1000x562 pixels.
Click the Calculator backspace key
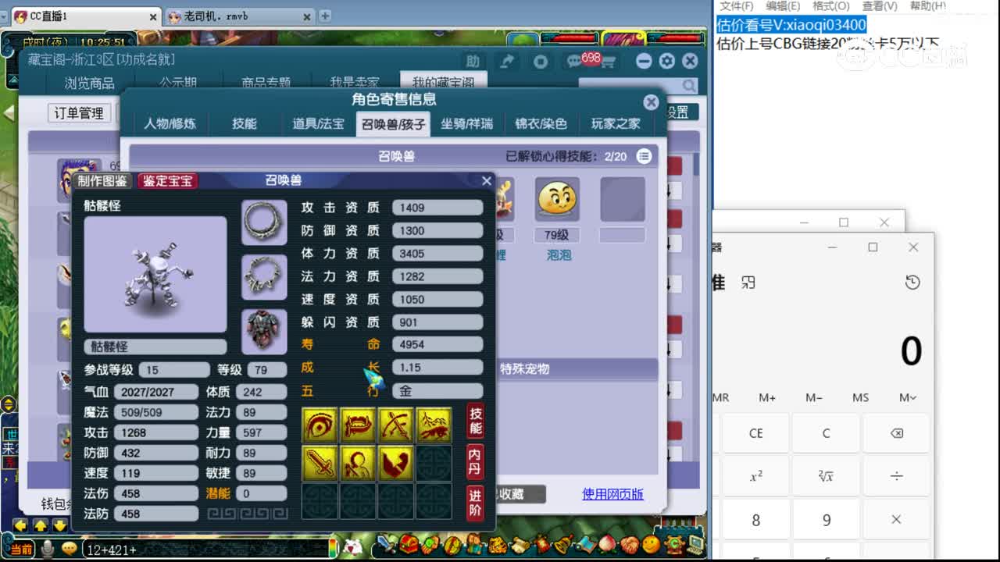tap(896, 433)
